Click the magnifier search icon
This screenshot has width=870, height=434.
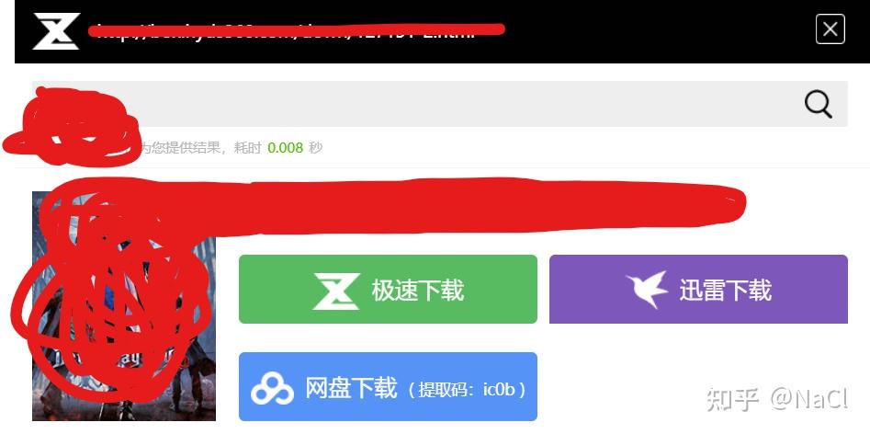pyautogui.click(x=819, y=104)
